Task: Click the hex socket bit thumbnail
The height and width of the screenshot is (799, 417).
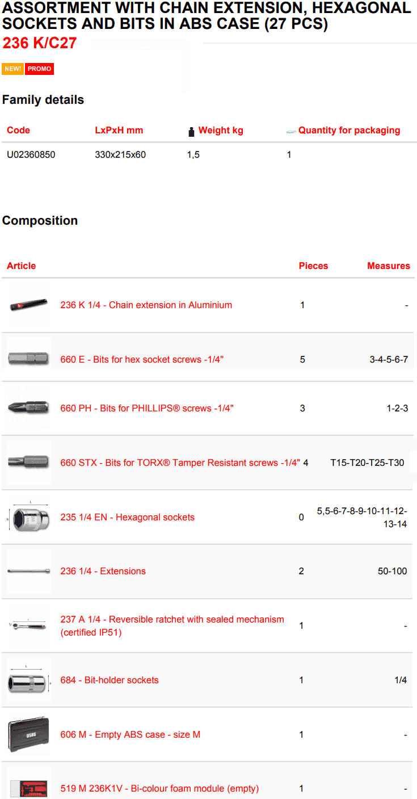Action: pos(28,359)
